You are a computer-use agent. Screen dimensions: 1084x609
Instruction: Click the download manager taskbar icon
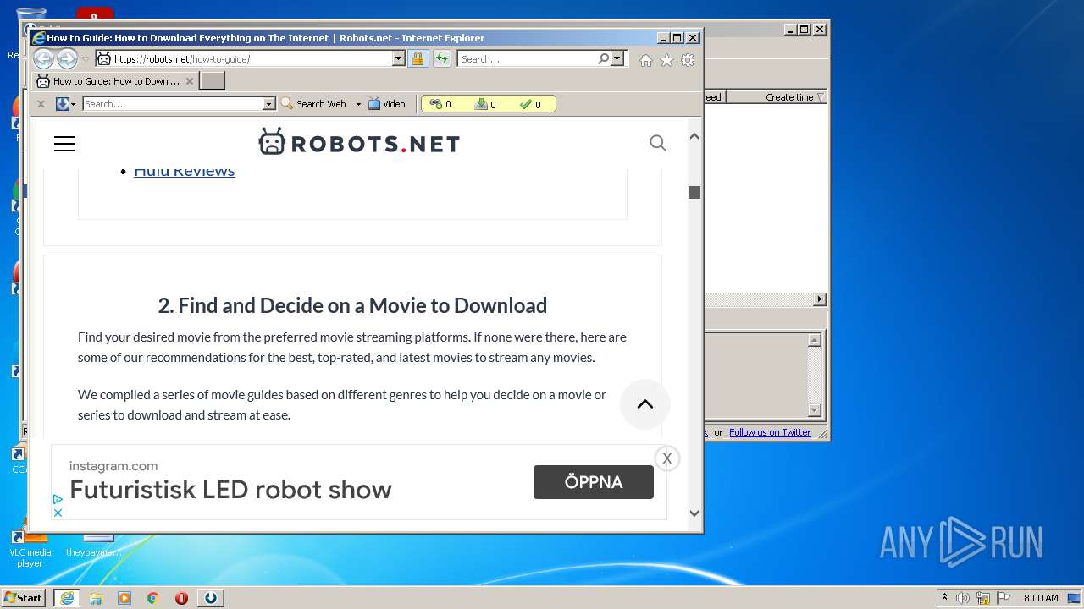point(211,597)
